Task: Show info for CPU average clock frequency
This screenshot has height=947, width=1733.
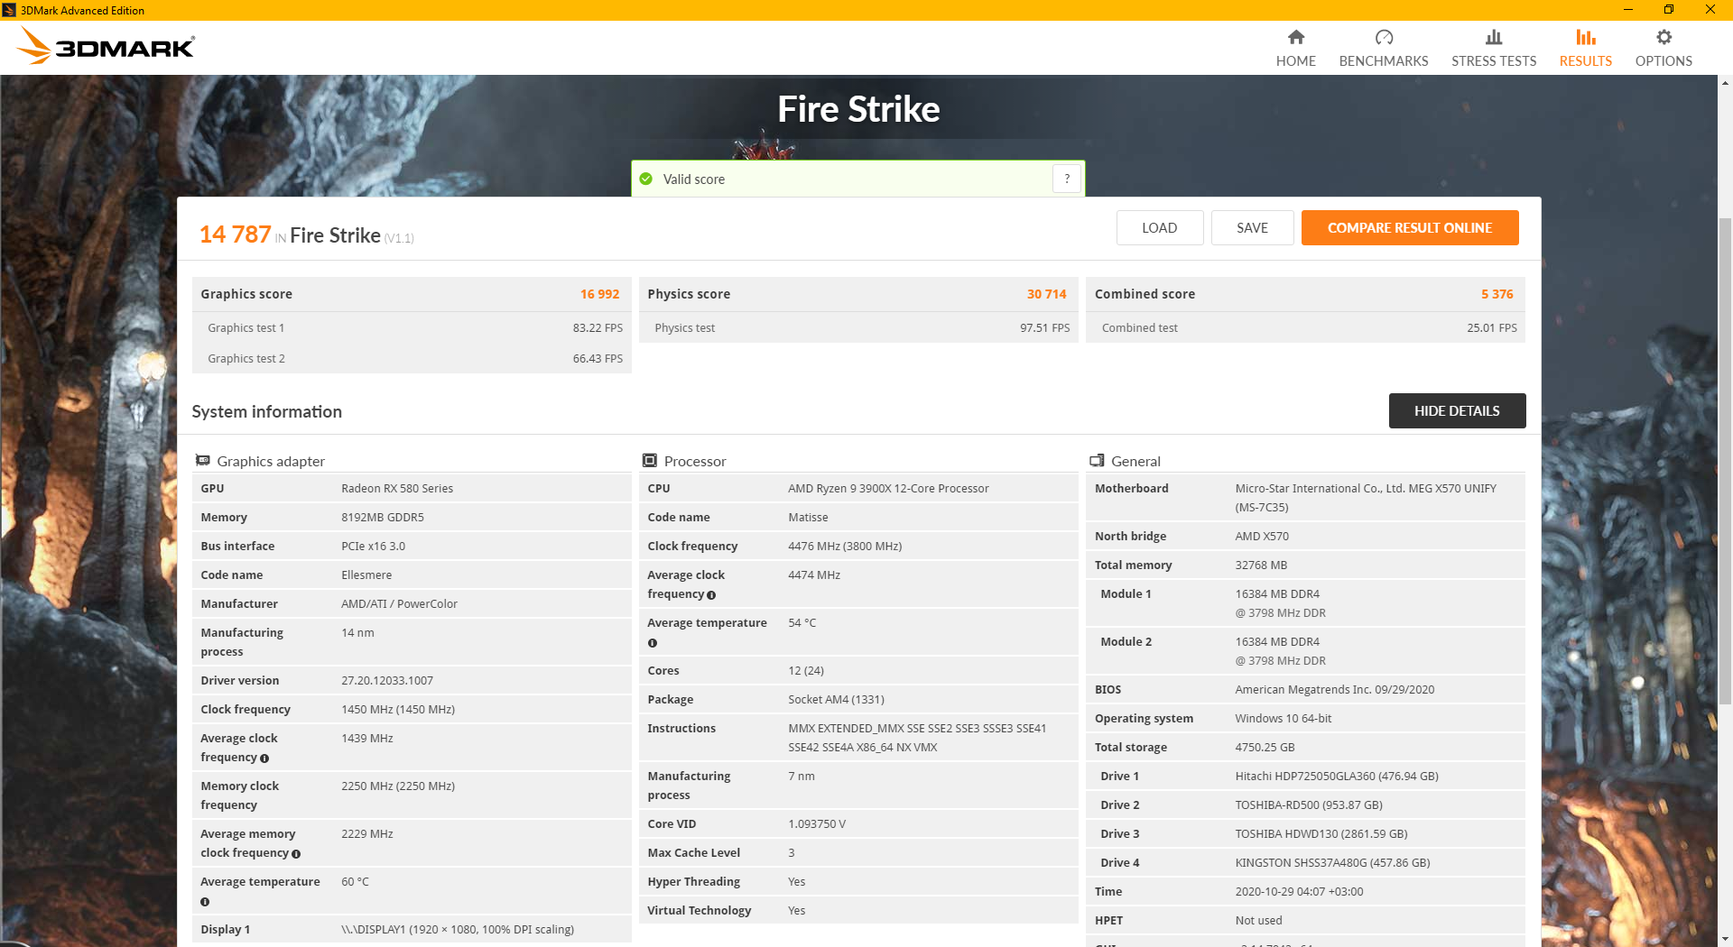Action: 711,595
